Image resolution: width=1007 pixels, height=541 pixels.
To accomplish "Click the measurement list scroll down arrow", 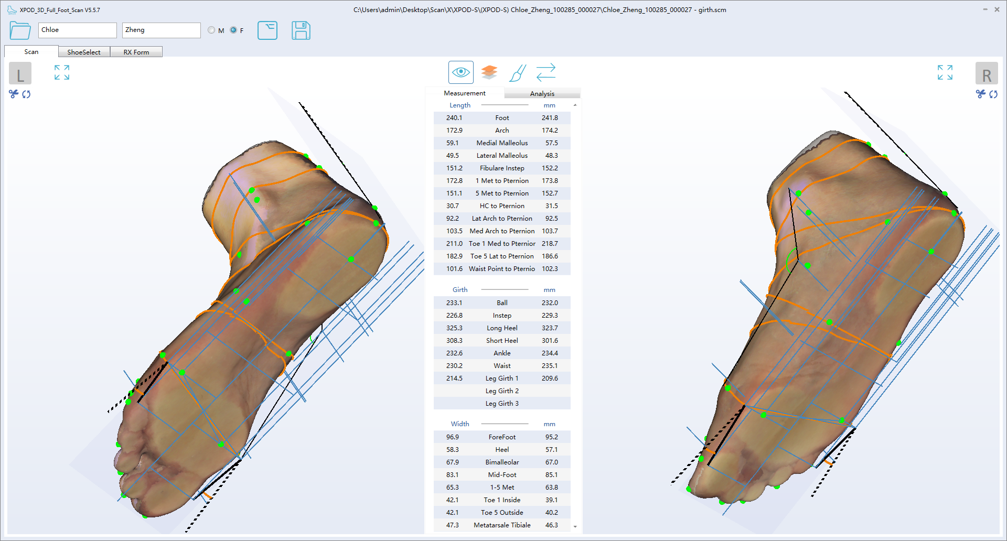I will [575, 526].
